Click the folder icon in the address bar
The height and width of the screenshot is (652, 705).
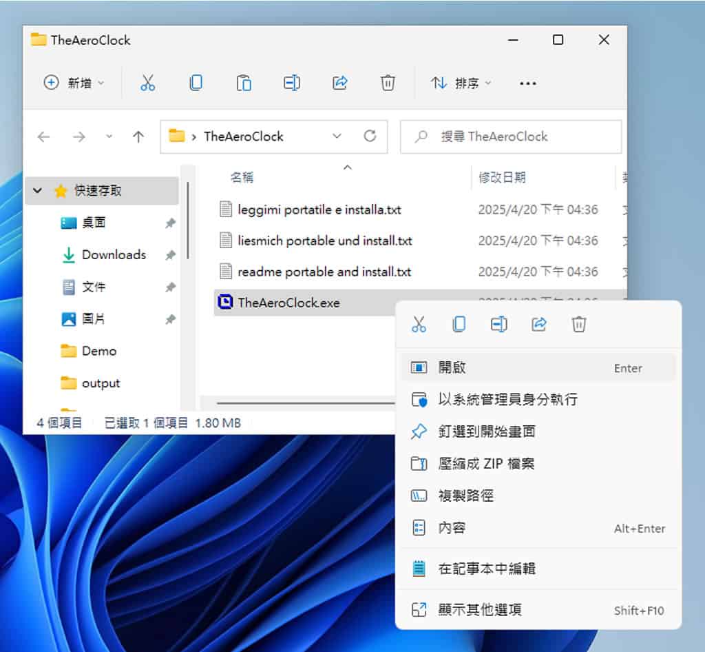click(176, 136)
